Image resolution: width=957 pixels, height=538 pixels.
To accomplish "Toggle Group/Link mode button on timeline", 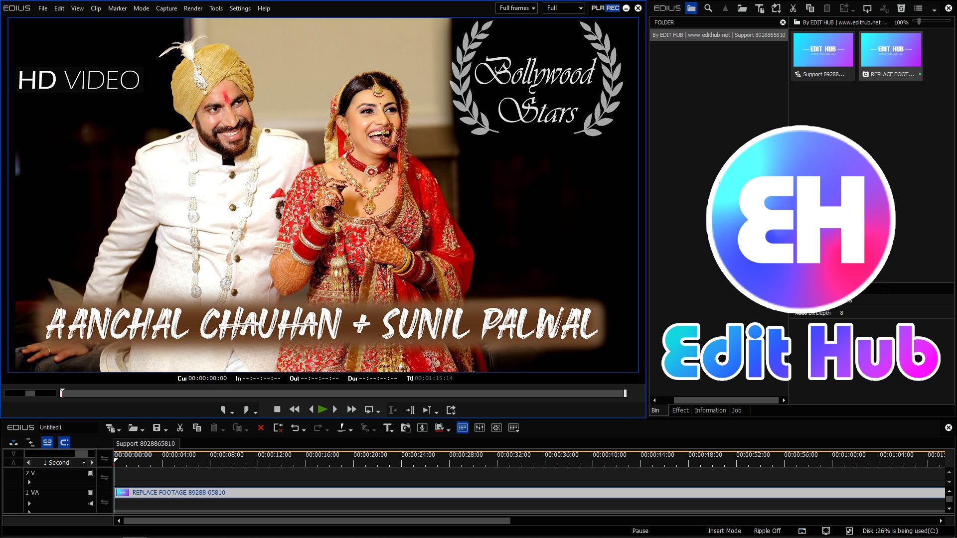I will coord(47,442).
